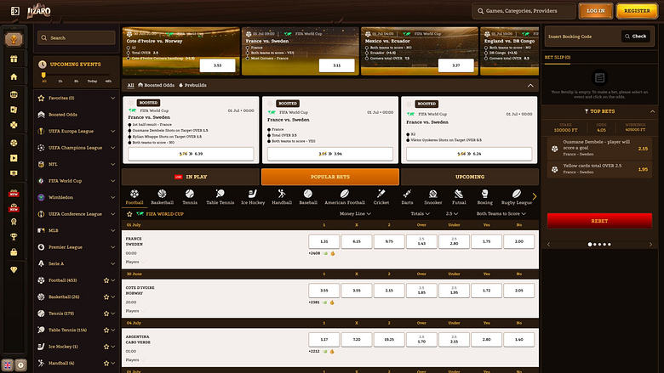Open the Money Line market dropdown
The width and height of the screenshot is (664, 373).
355,214
